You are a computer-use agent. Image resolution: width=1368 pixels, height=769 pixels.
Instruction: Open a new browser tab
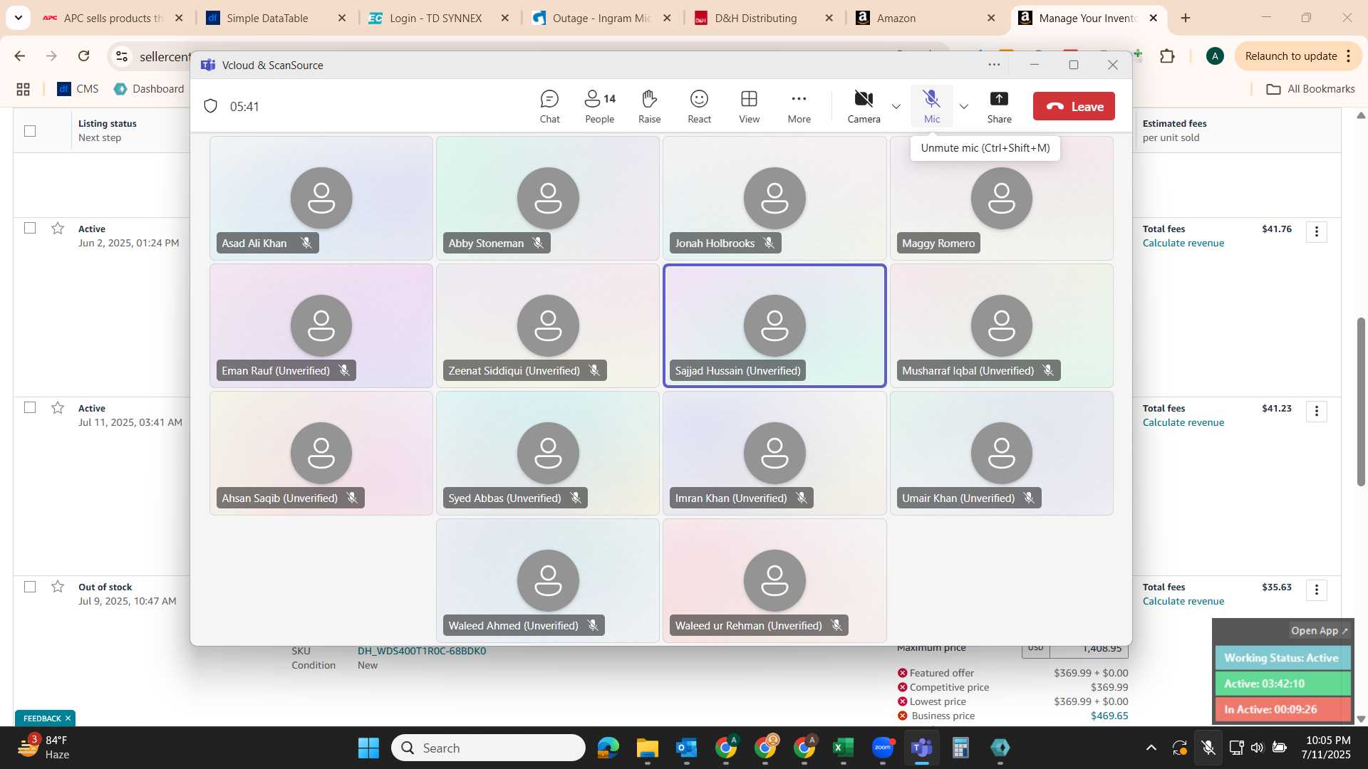(x=1186, y=18)
